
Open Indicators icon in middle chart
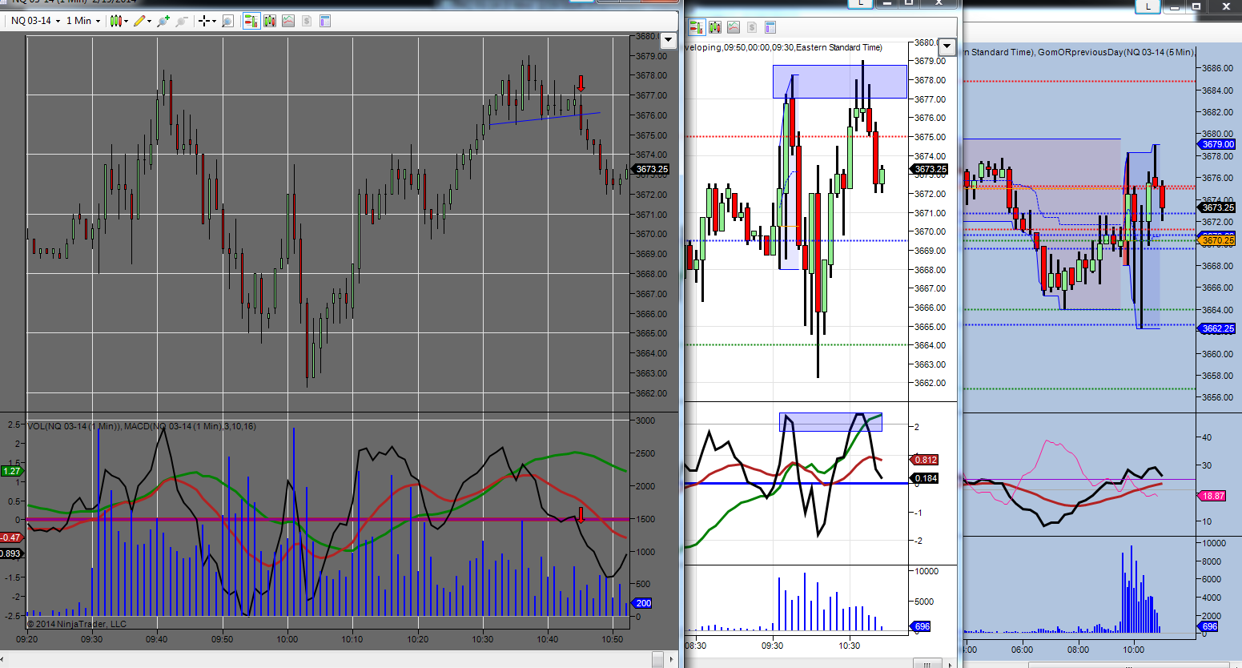pyautogui.click(x=733, y=27)
